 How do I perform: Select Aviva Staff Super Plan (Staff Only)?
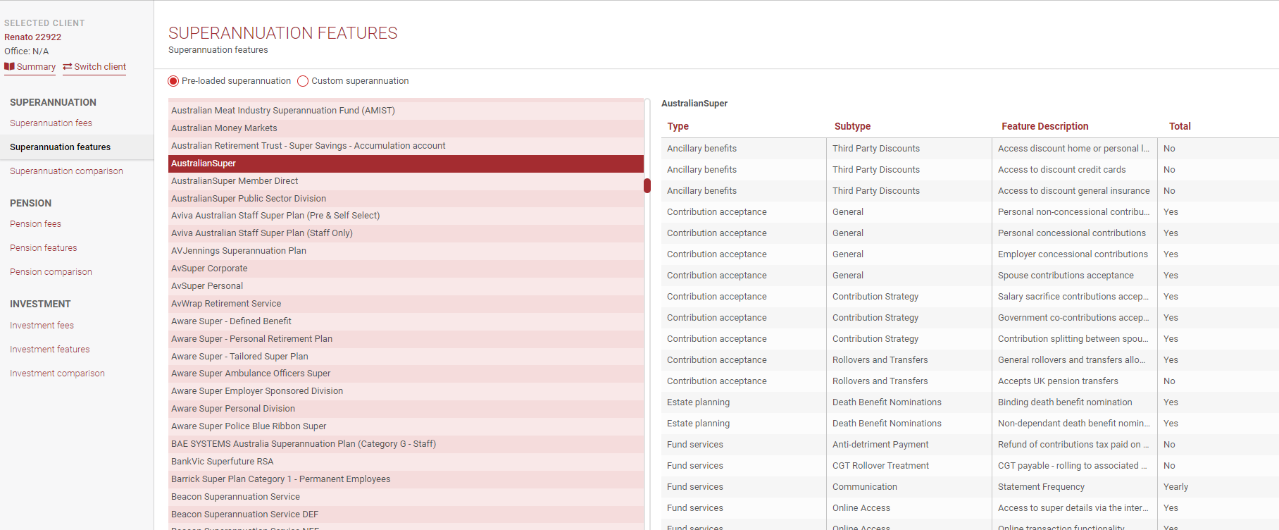tap(406, 233)
